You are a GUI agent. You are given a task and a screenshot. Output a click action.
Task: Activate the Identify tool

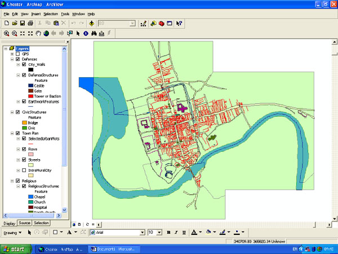(x=86, y=33)
